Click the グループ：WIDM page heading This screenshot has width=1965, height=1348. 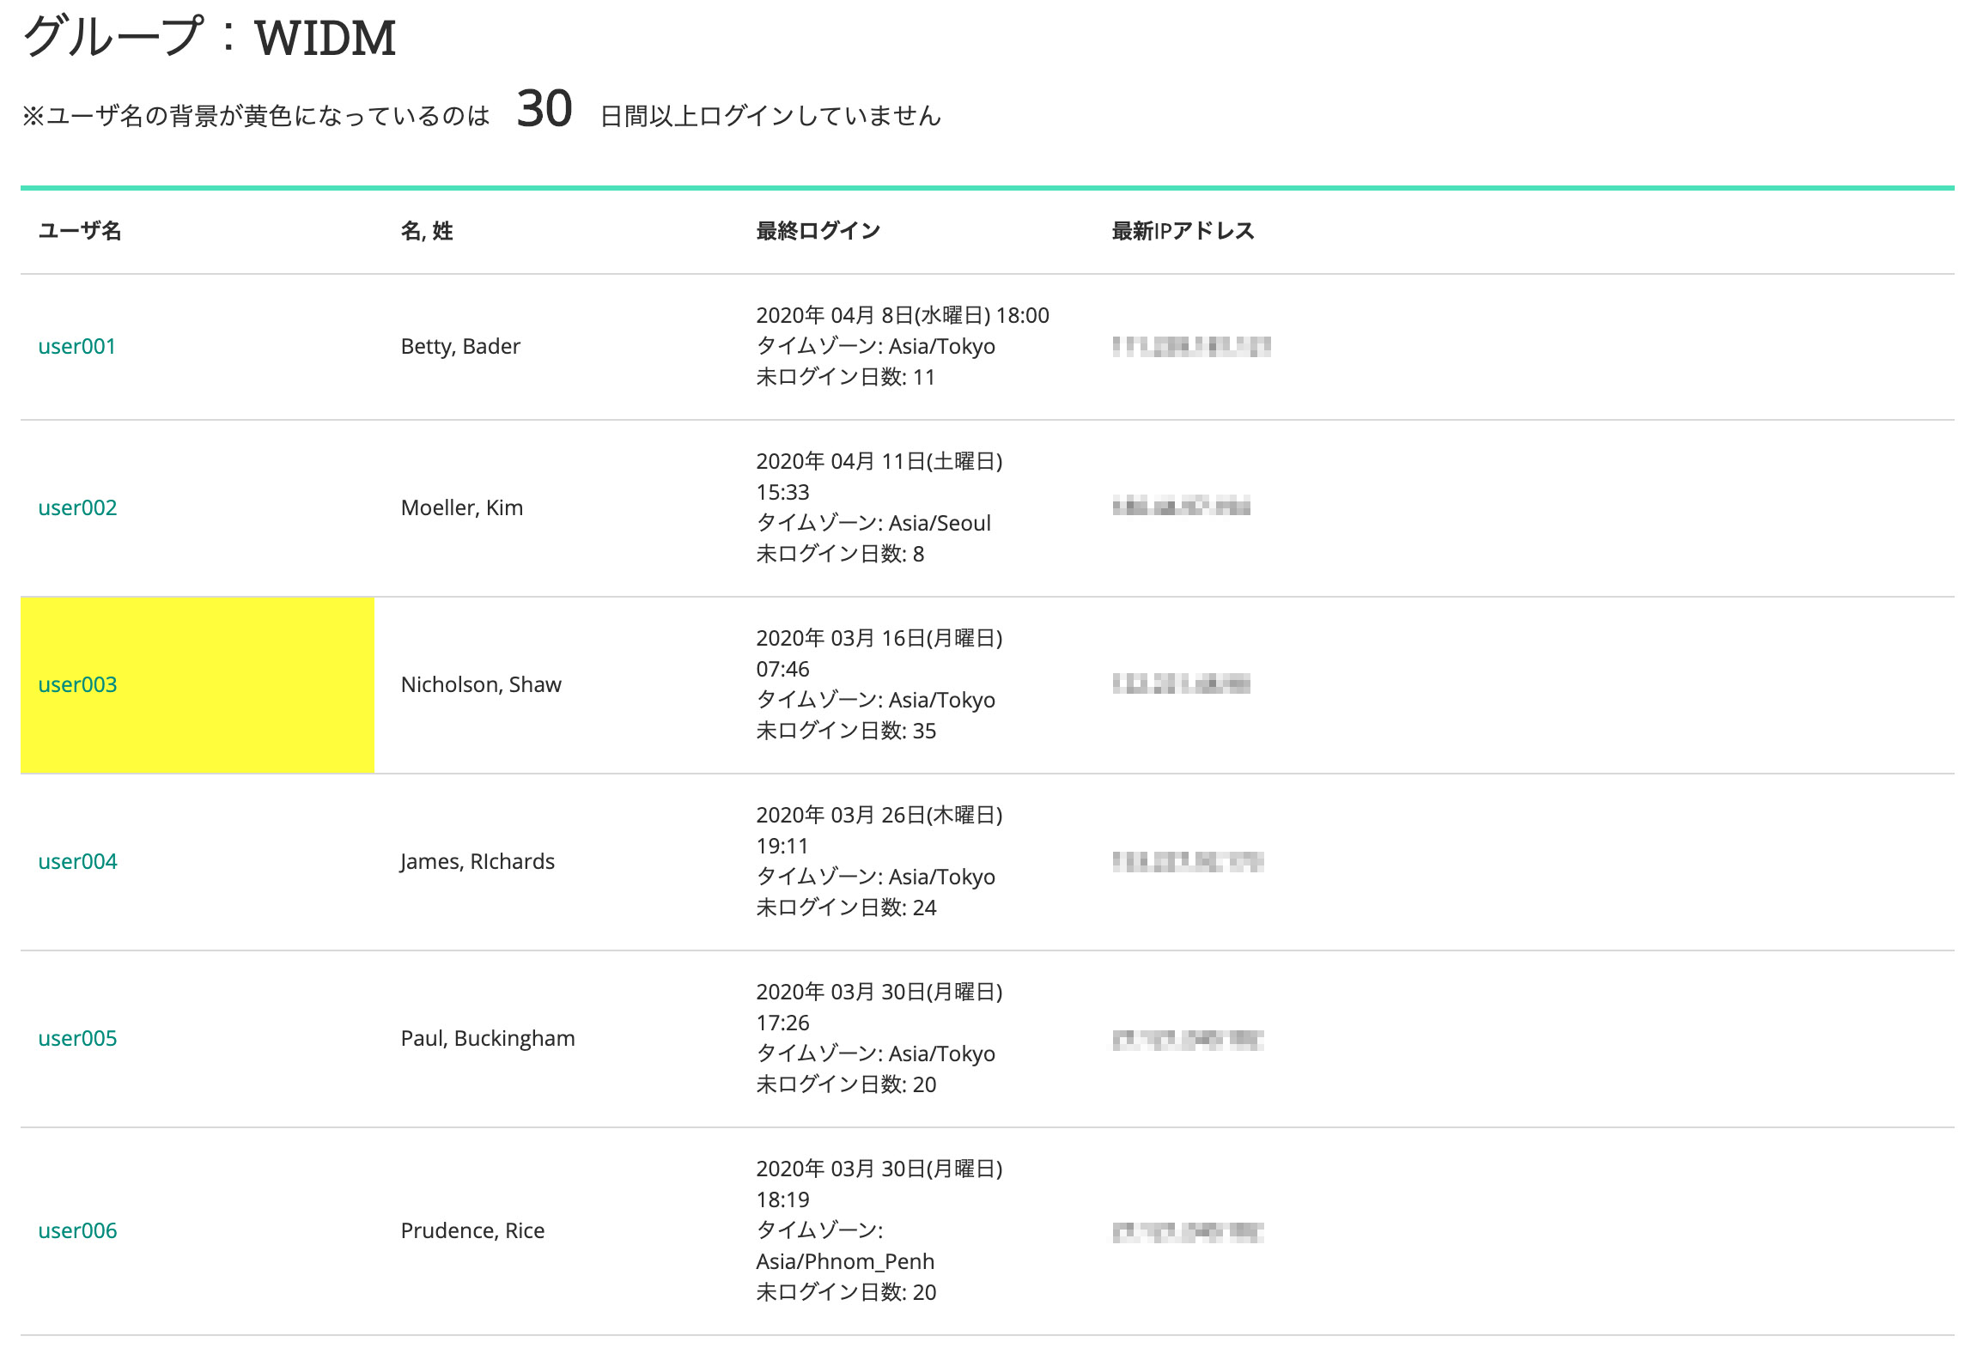(209, 38)
